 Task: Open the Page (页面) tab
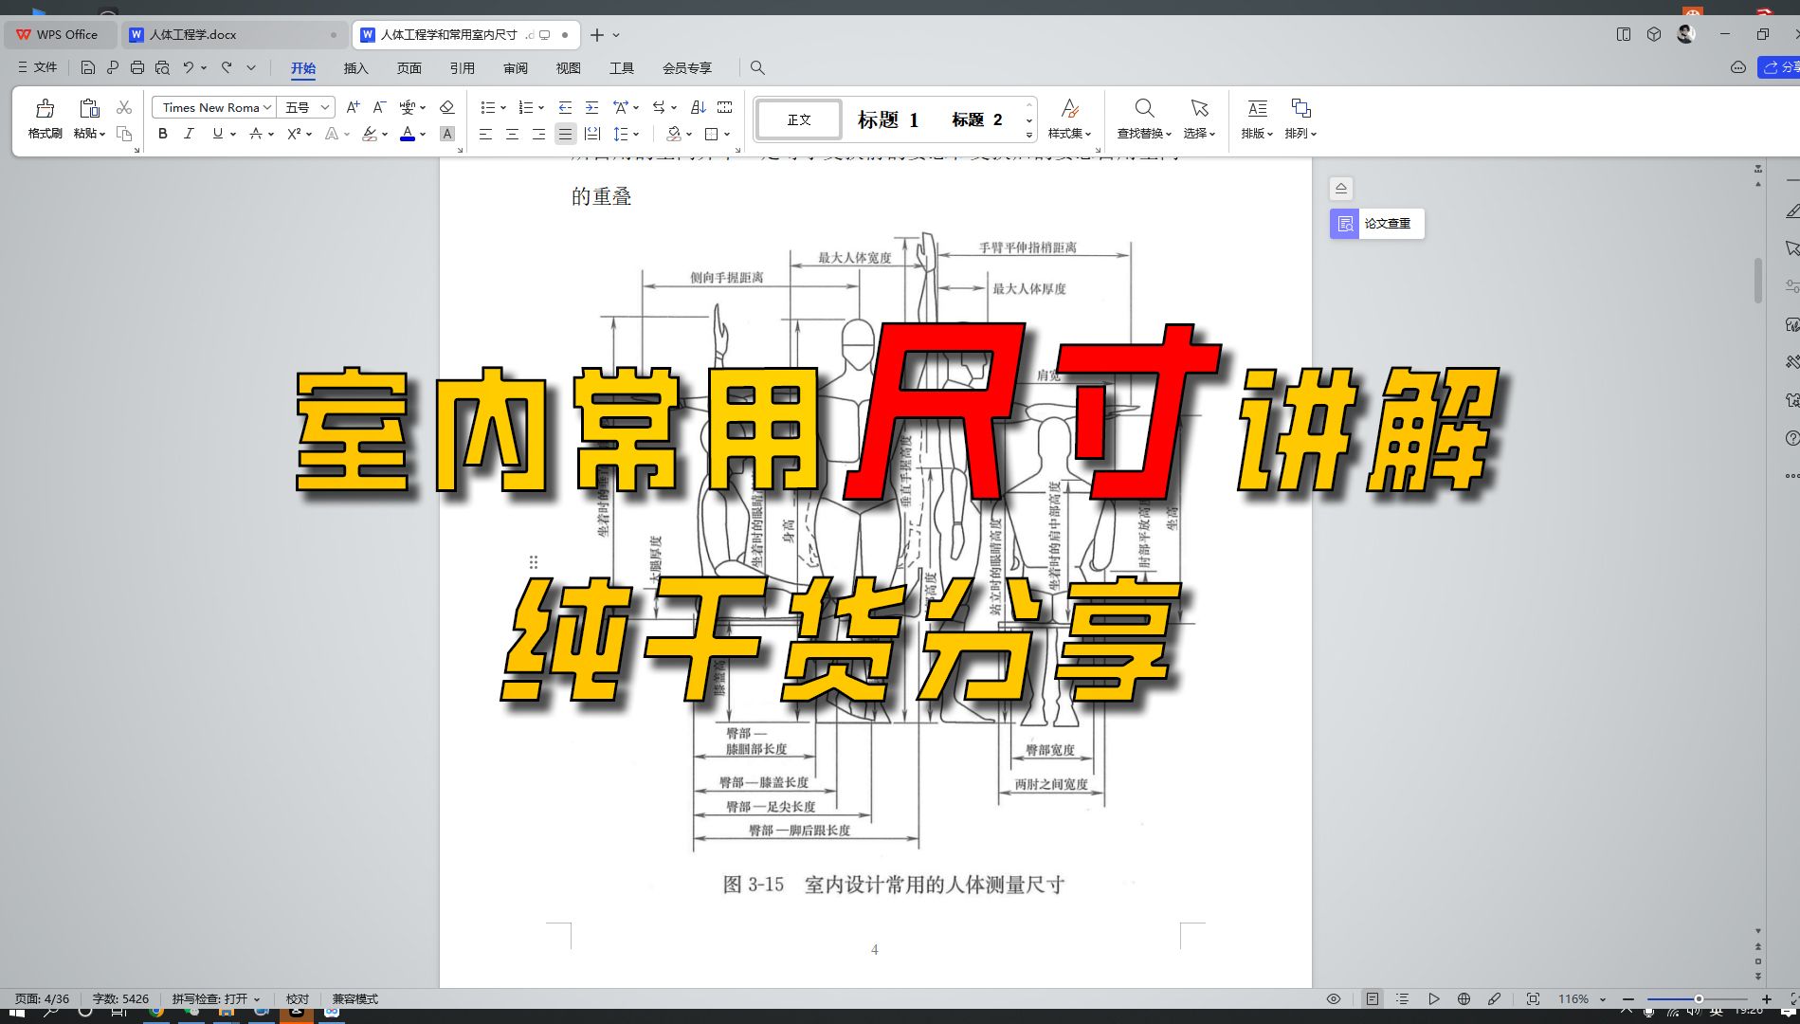[x=409, y=68]
